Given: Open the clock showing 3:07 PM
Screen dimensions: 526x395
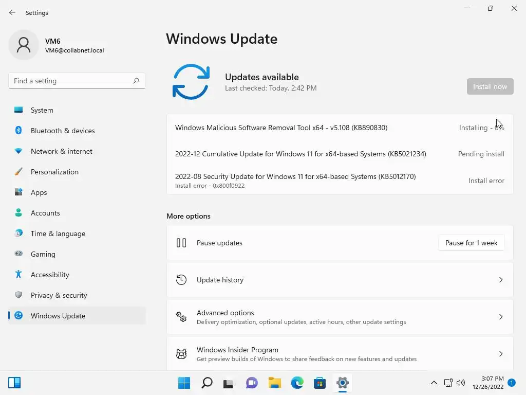Looking at the screenshot, I should [488, 383].
